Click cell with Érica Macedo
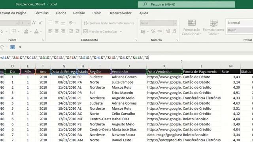253x142 pixels. coord(129,93)
